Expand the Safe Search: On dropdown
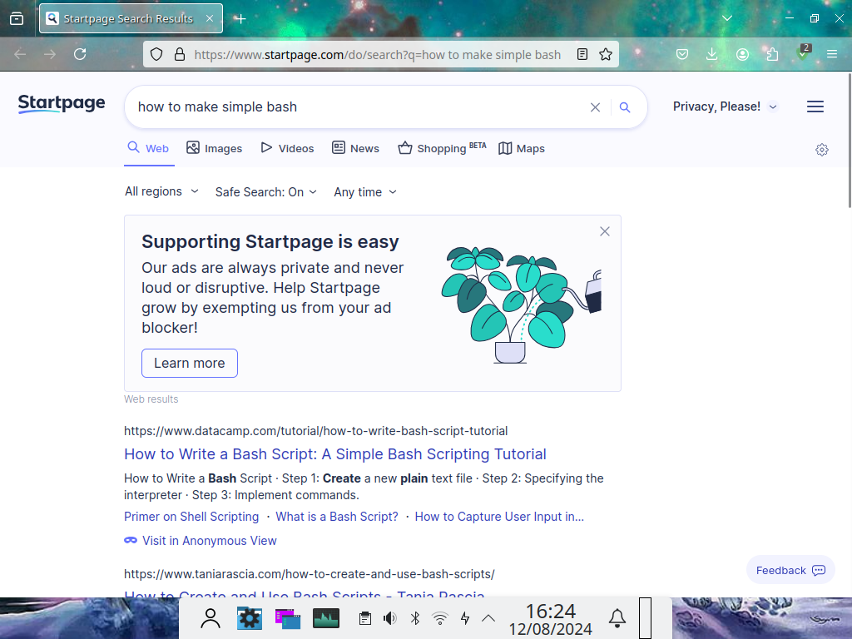852x639 pixels. (265, 192)
